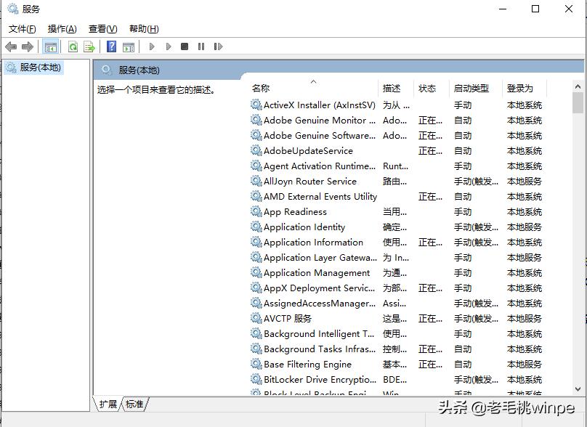Select the ActiveX Installer service
The image size is (587, 427).
(314, 105)
